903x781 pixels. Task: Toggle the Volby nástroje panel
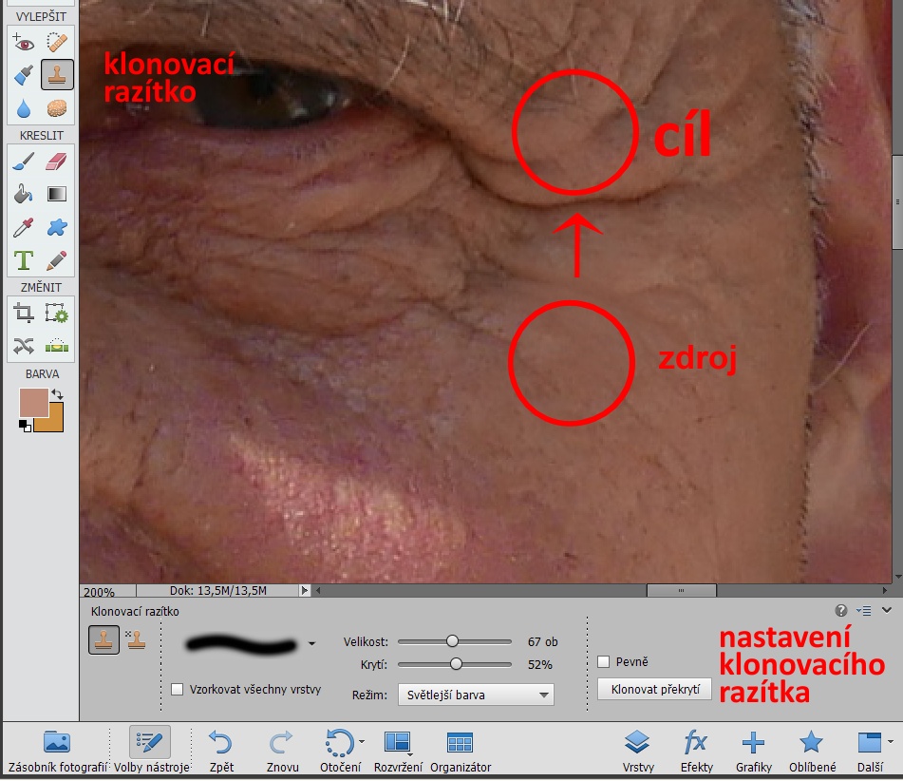pos(151,751)
